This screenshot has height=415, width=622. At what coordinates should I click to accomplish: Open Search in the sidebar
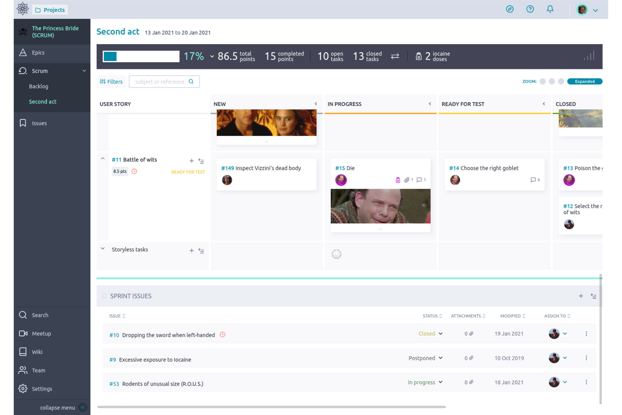pyautogui.click(x=52, y=315)
